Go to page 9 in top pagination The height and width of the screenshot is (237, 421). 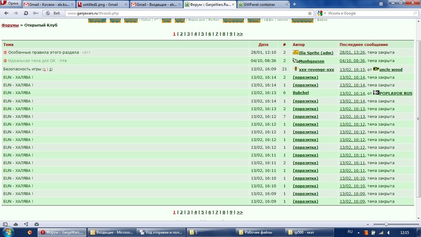[231, 34]
